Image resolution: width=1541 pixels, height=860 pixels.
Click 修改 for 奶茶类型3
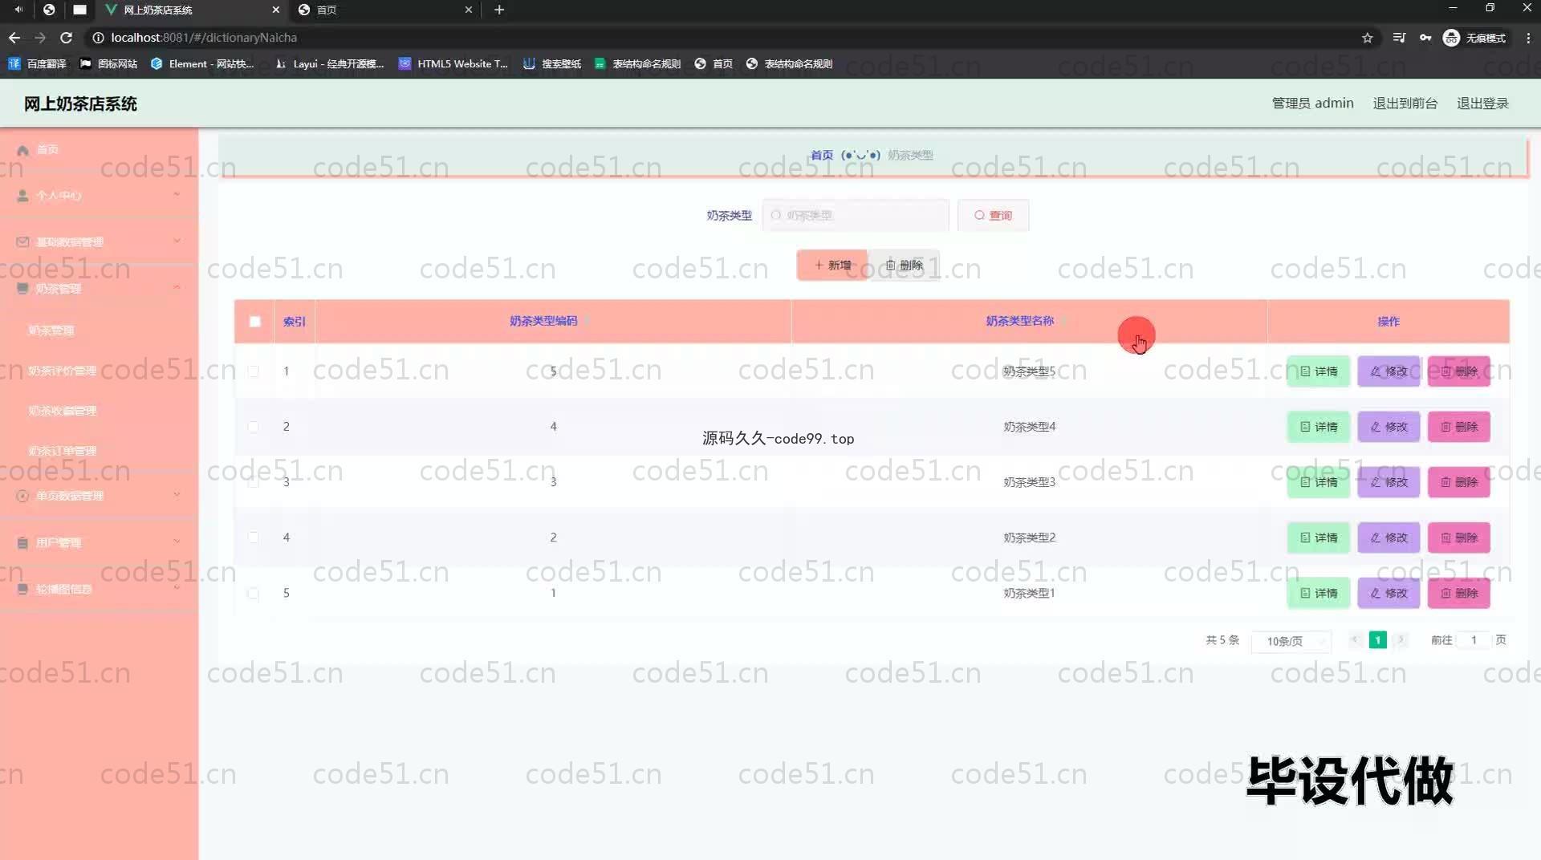pyautogui.click(x=1389, y=482)
